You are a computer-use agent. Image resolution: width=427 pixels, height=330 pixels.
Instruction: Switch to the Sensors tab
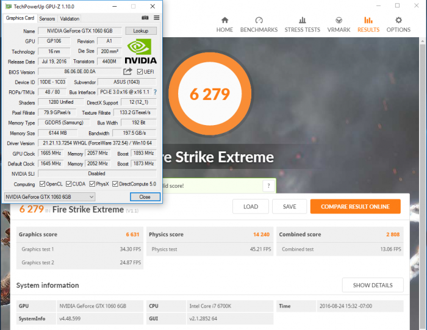[47, 18]
